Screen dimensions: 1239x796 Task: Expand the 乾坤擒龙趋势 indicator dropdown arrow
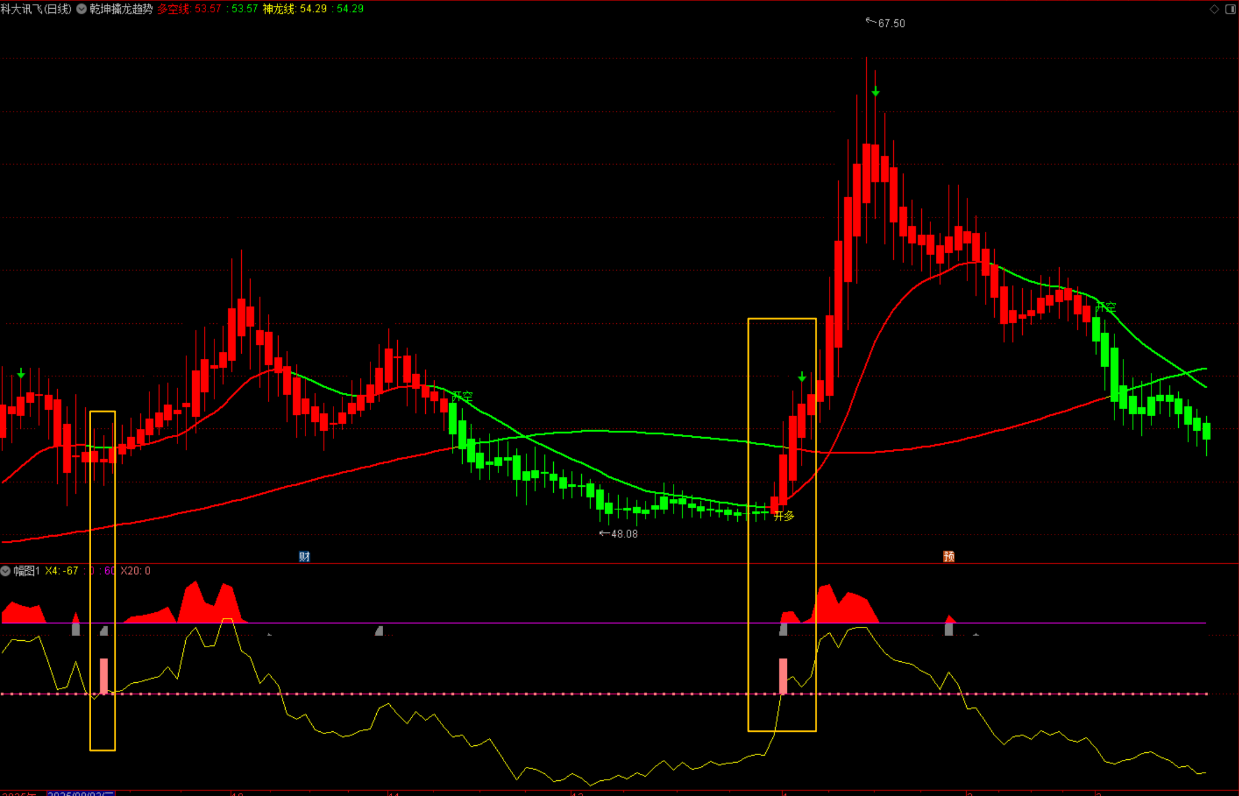(82, 9)
